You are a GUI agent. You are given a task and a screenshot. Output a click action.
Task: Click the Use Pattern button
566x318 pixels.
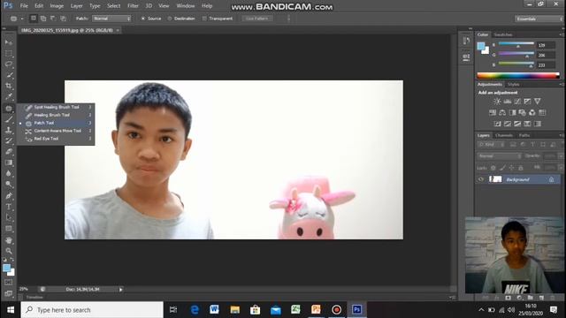coord(257,19)
